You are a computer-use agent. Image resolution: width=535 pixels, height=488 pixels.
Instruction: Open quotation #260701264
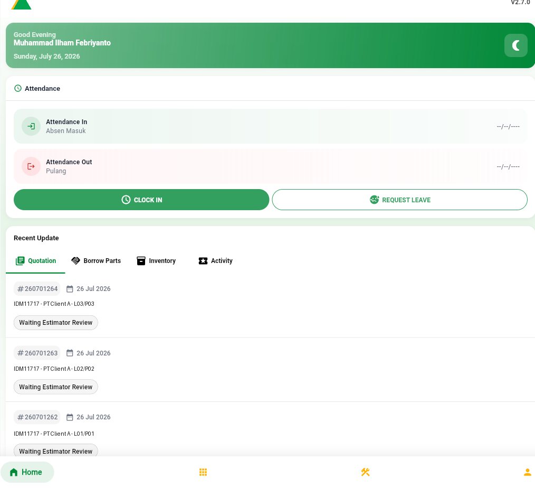(x=37, y=289)
